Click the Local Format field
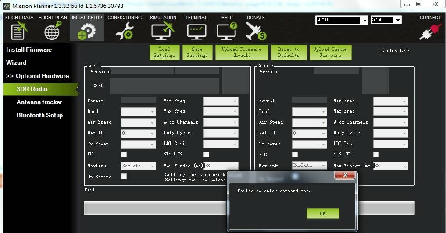Viewport: 446px width, 233px height. (x=139, y=100)
